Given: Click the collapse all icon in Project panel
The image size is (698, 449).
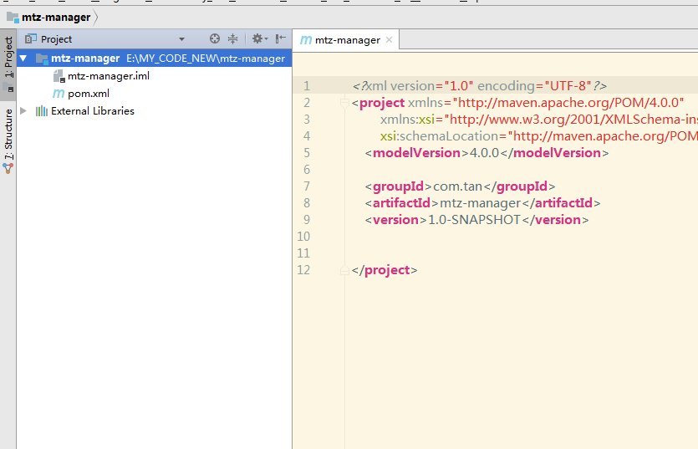Looking at the screenshot, I should click(x=232, y=38).
